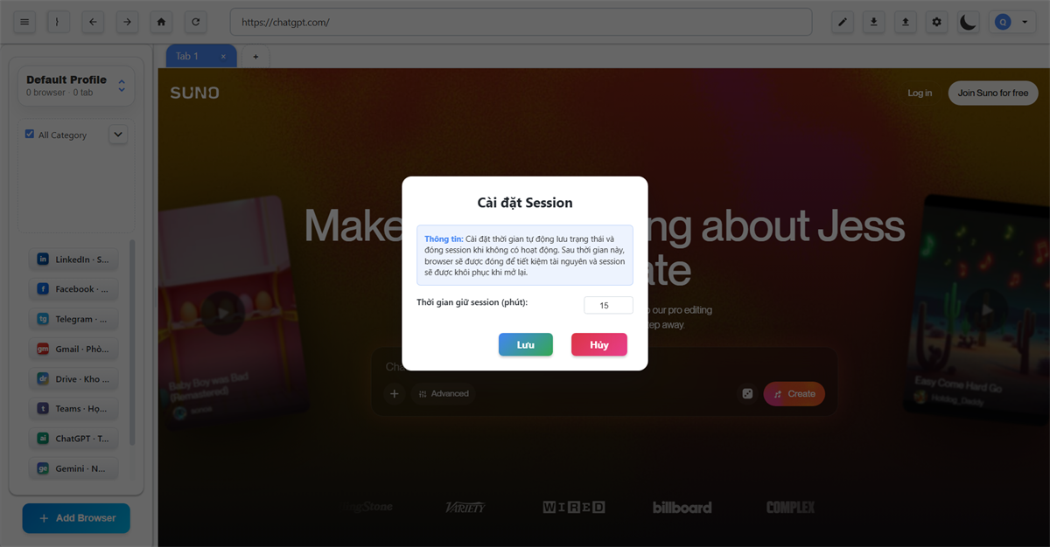Click the sidebar collapse bracket icon
Image resolution: width=1050 pixels, height=547 pixels.
click(58, 22)
